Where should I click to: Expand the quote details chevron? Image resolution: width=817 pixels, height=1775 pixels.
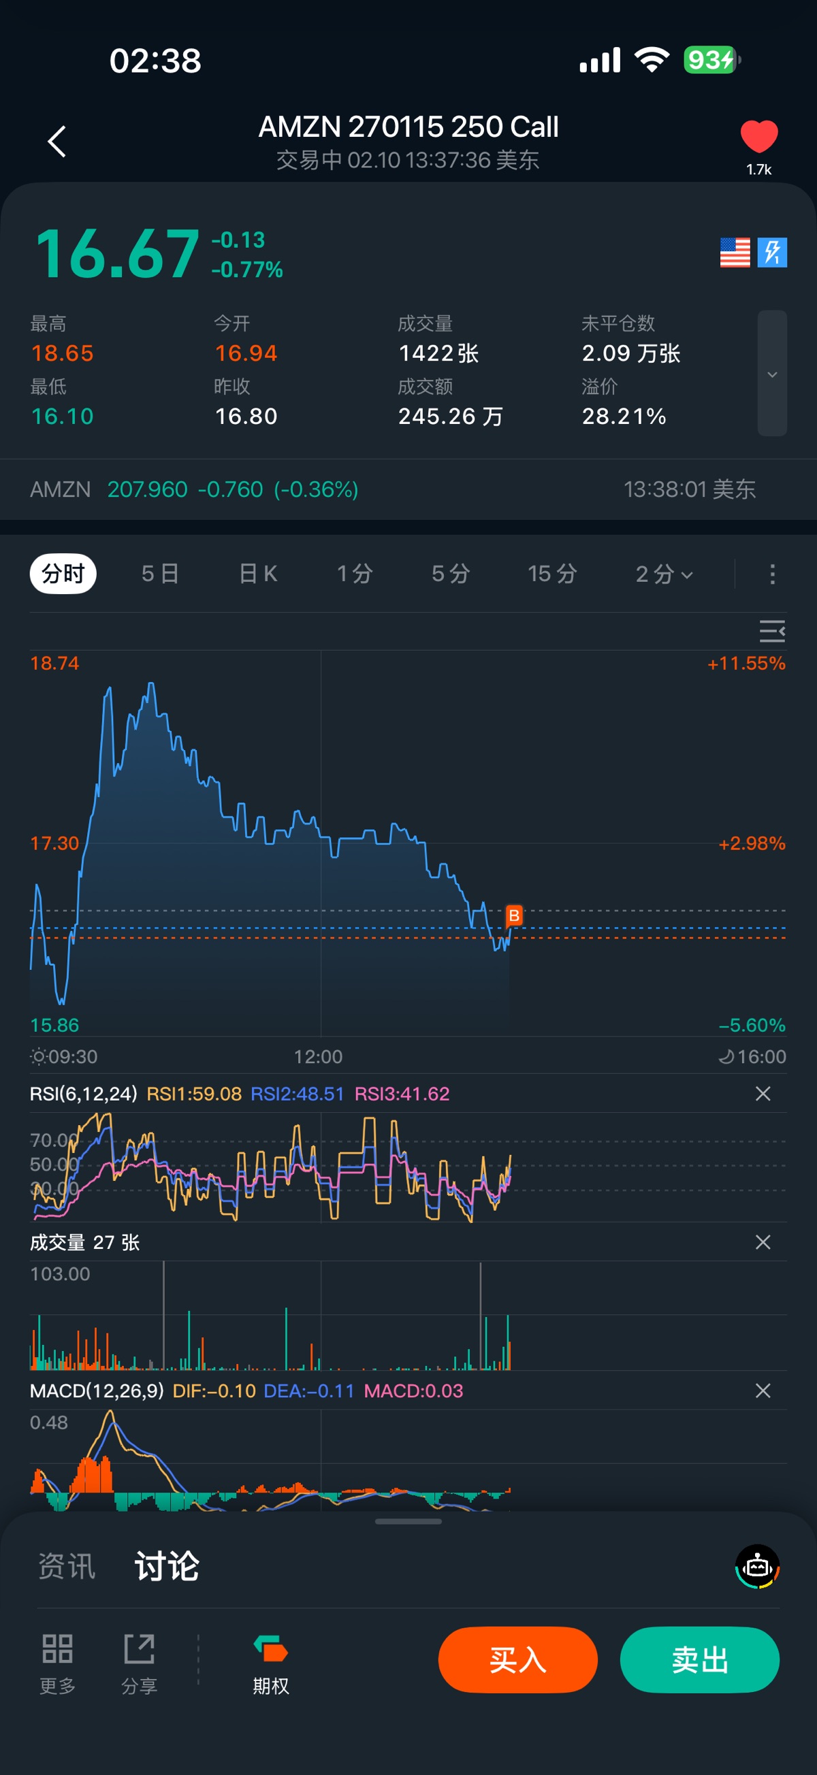772,374
